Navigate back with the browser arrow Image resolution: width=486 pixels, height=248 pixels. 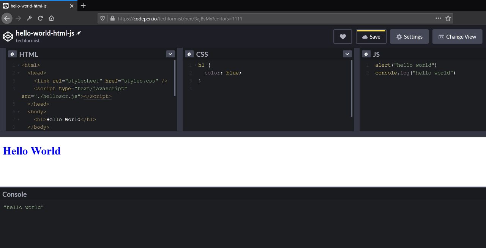coord(7,18)
